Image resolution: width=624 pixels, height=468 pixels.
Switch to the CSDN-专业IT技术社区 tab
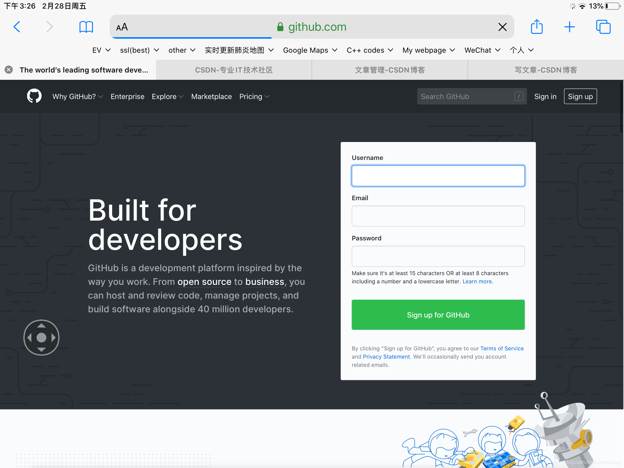234,70
